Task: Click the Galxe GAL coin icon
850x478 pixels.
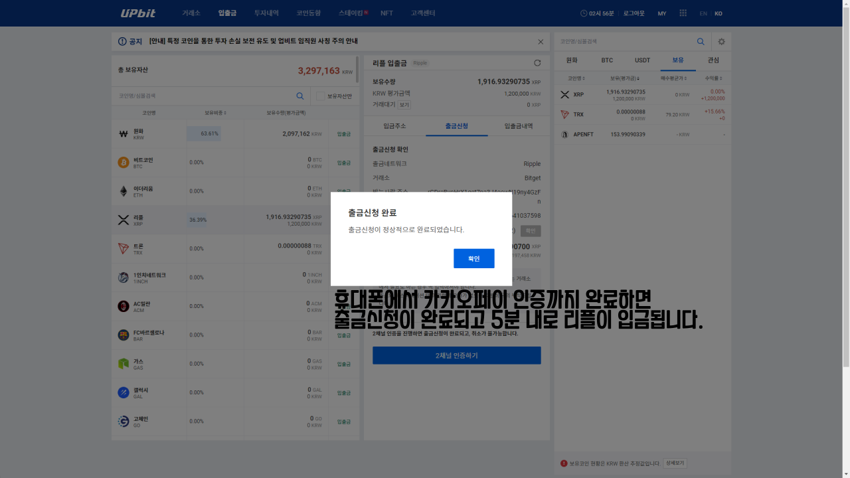Action: [123, 392]
